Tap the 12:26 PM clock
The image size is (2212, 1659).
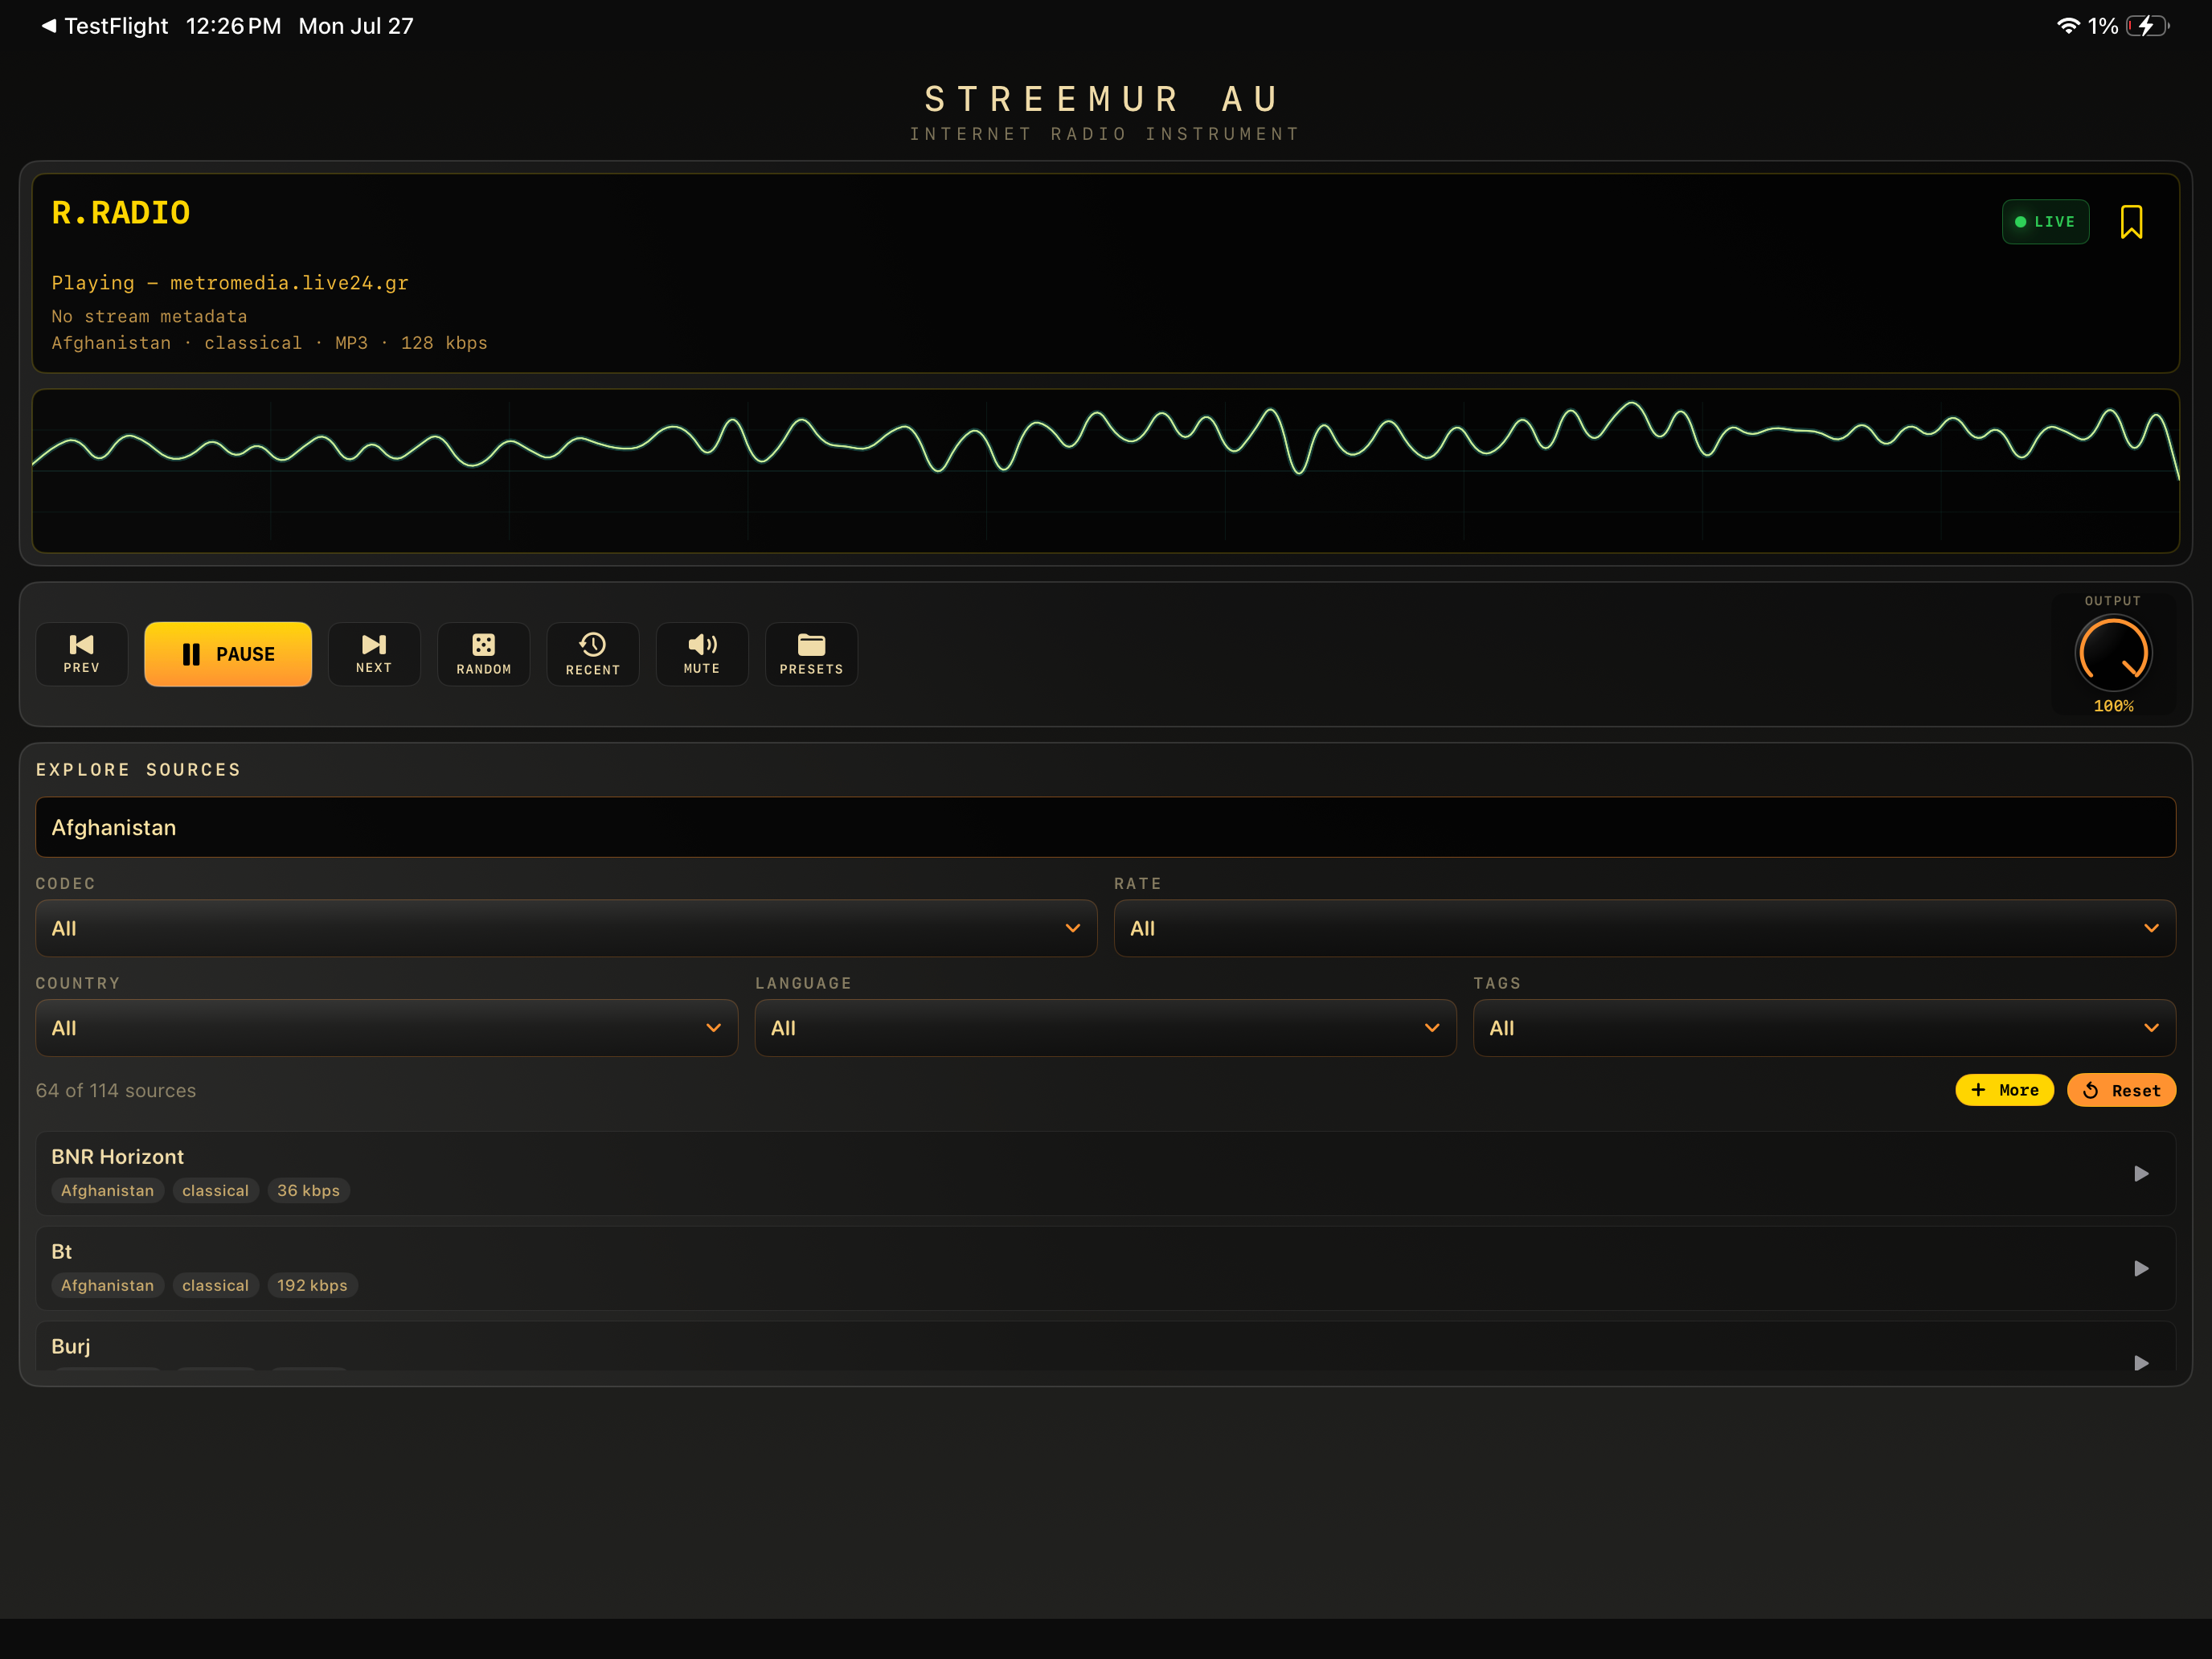click(x=234, y=26)
